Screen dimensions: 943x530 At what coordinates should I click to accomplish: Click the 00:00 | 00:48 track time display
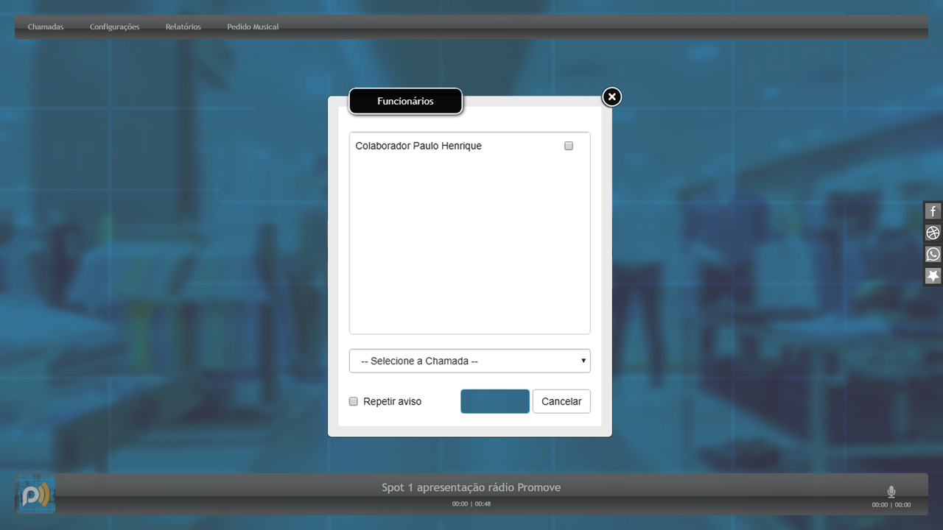click(x=471, y=504)
